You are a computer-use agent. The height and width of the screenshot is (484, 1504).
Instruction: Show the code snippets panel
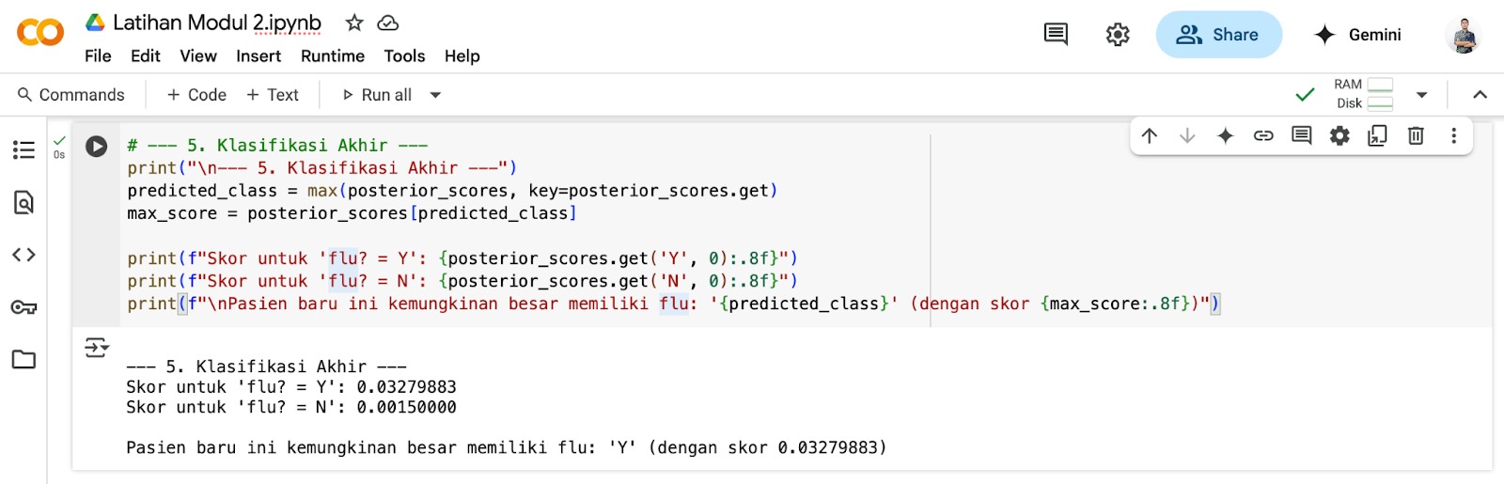pyautogui.click(x=23, y=255)
